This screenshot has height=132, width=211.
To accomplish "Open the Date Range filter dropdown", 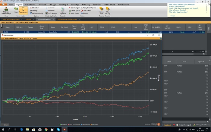I will 74,8.
